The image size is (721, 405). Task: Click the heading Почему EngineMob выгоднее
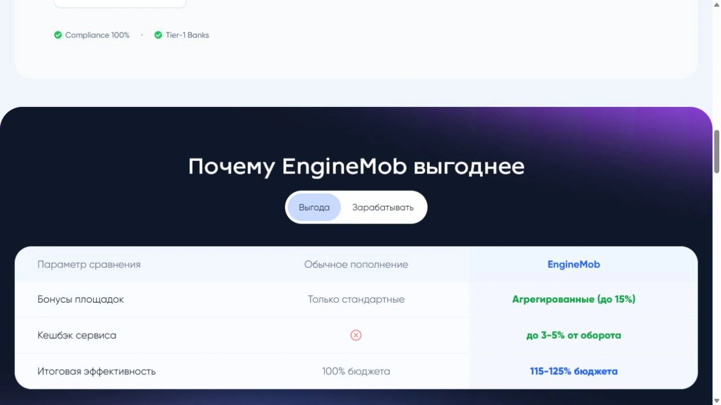[356, 167]
